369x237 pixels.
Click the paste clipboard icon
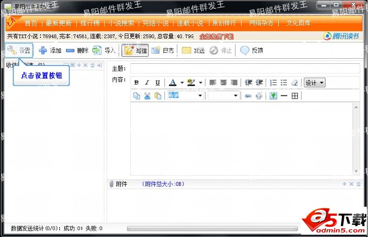click(x=158, y=96)
